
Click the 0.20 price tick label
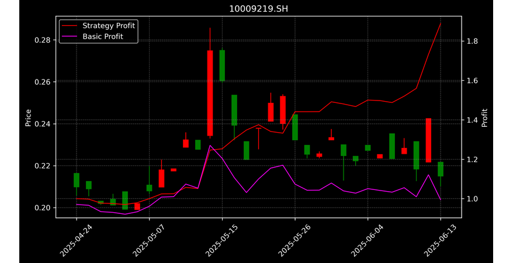pyautogui.click(x=43, y=207)
